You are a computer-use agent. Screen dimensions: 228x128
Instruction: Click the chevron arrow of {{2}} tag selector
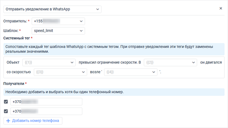193,63
